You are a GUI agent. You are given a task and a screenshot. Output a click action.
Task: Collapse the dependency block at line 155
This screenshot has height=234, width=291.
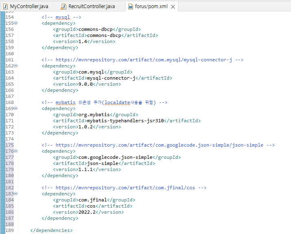click(x=16, y=23)
